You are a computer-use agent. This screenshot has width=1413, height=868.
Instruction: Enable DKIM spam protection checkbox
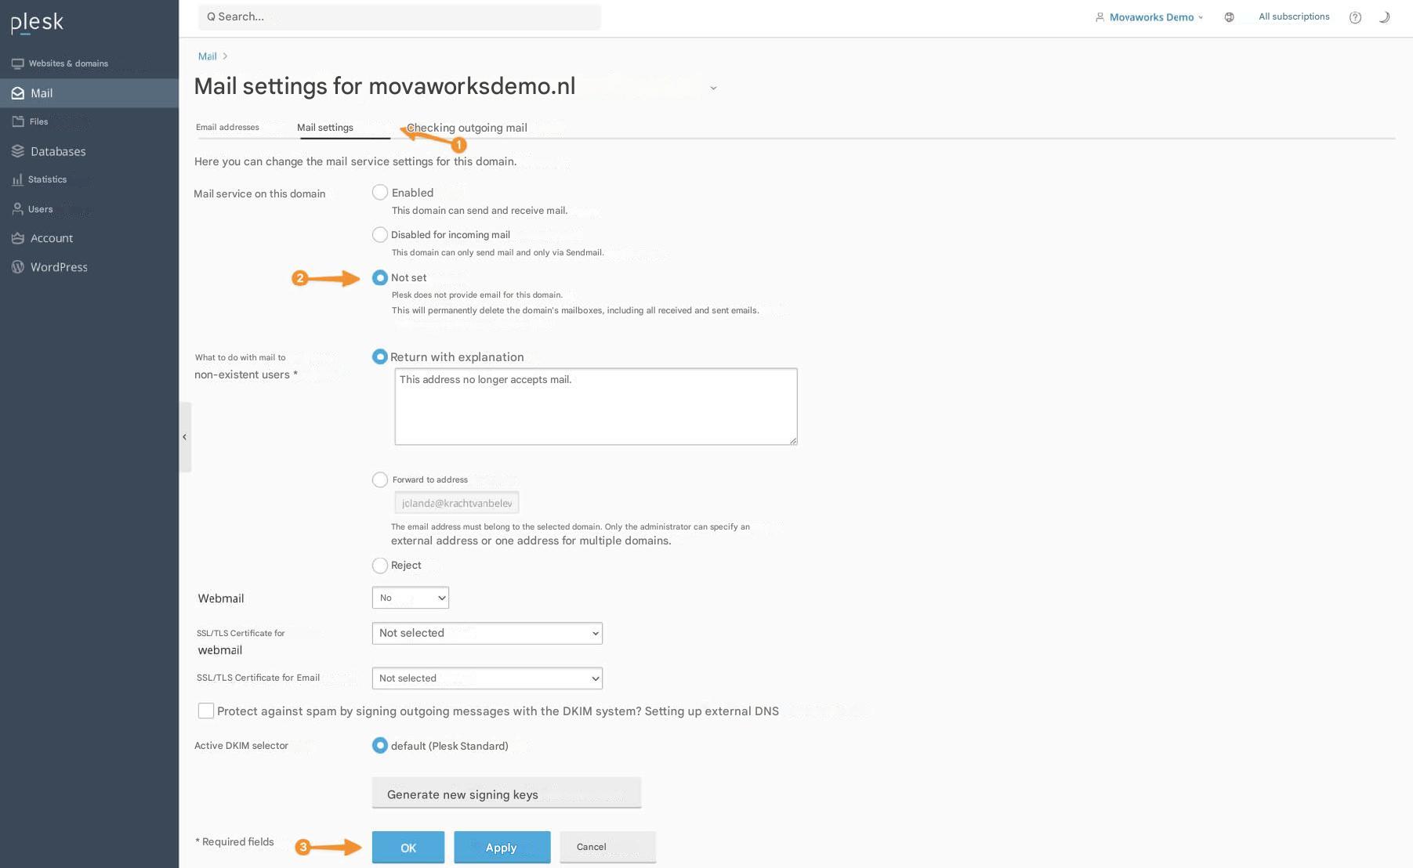coord(206,711)
